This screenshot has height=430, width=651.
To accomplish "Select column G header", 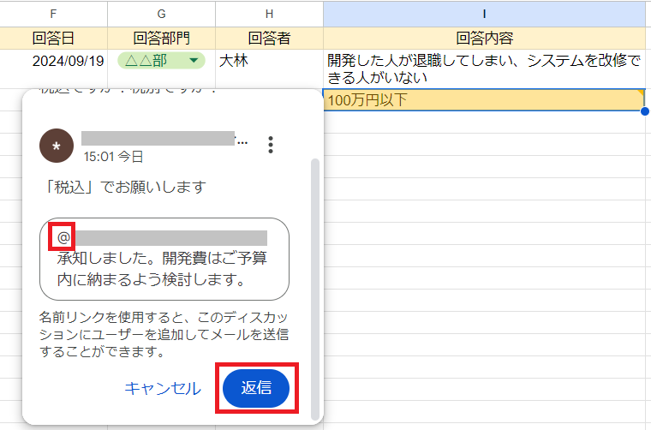I will [x=161, y=14].
